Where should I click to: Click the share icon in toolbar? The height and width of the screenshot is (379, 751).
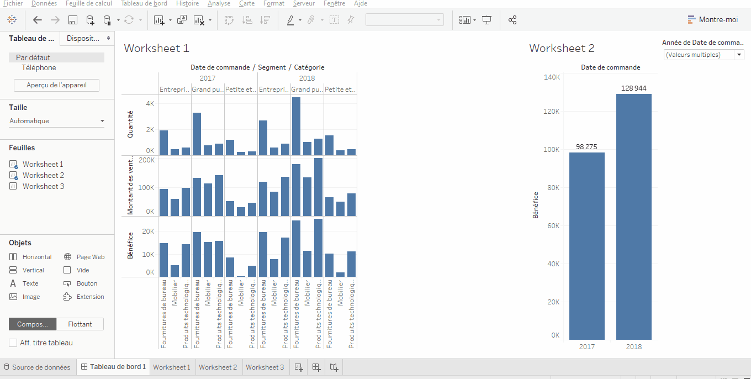click(512, 20)
